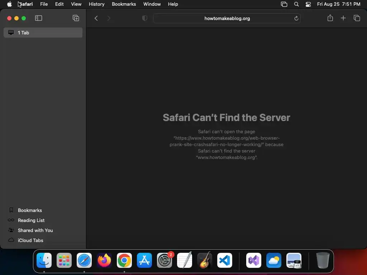Launch Finder from the Dock
Viewport: 367px width, 275px height.
click(44, 260)
